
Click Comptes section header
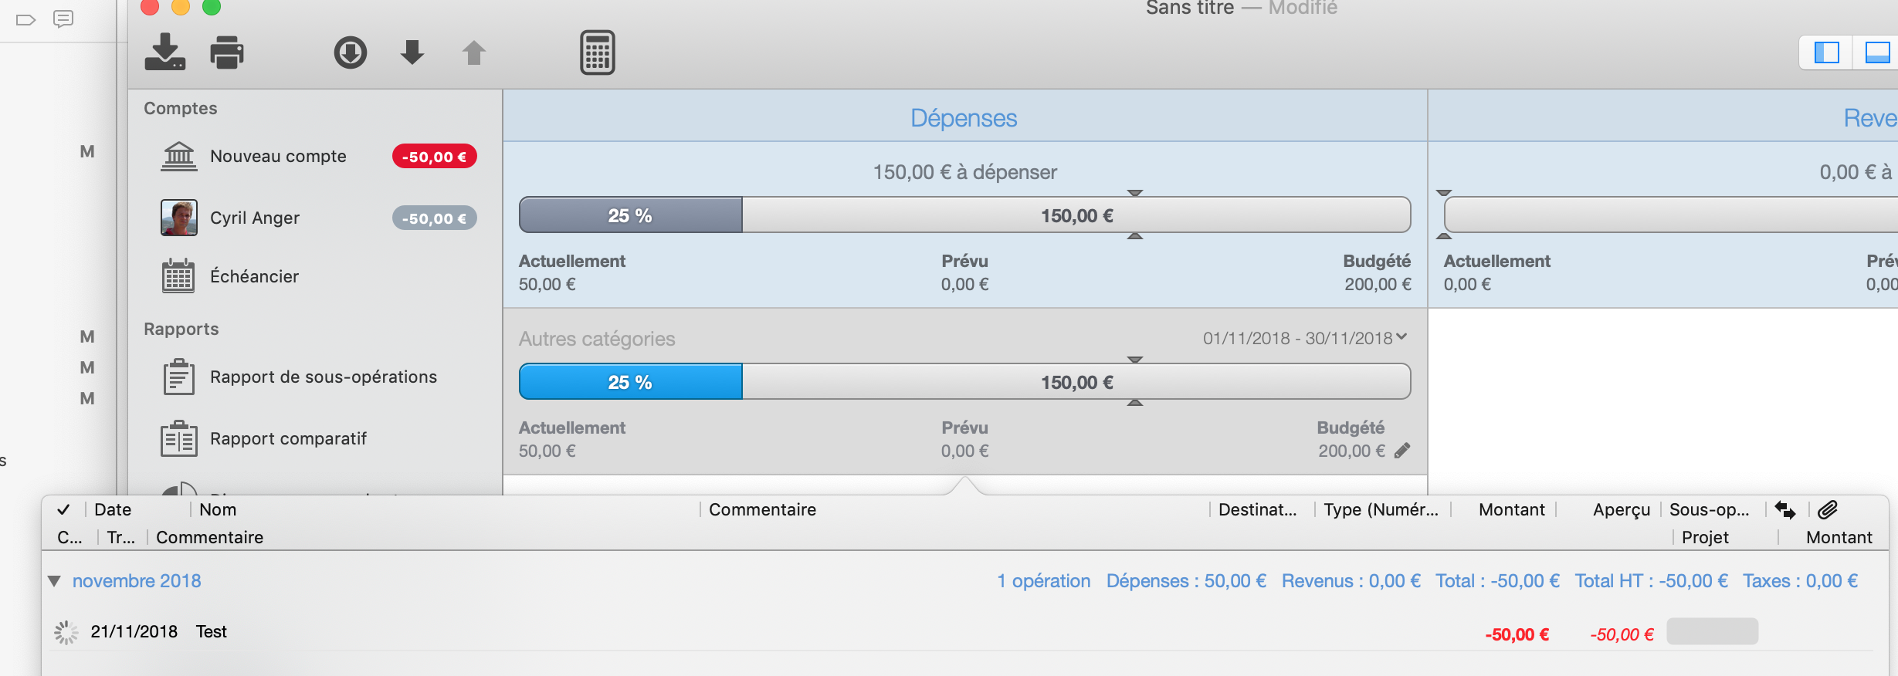[180, 108]
